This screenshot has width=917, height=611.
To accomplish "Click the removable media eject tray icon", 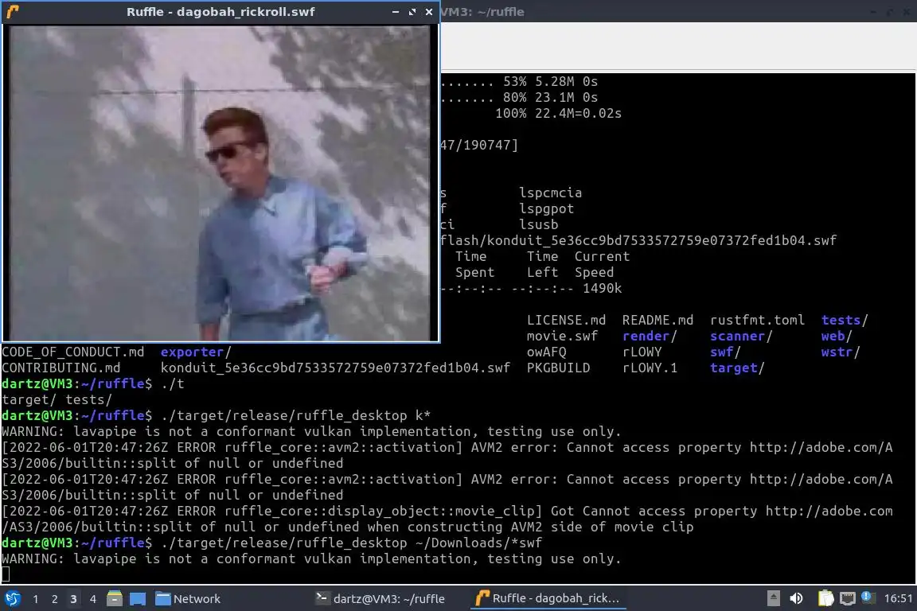I will (x=773, y=598).
